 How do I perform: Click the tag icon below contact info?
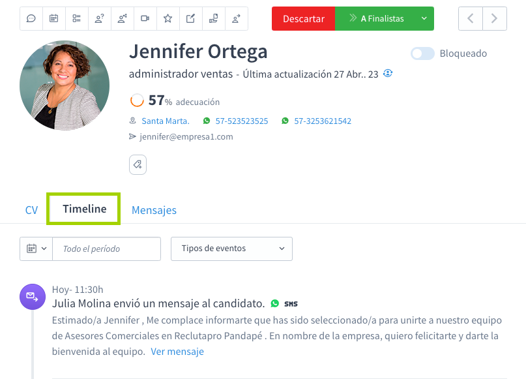tap(138, 164)
